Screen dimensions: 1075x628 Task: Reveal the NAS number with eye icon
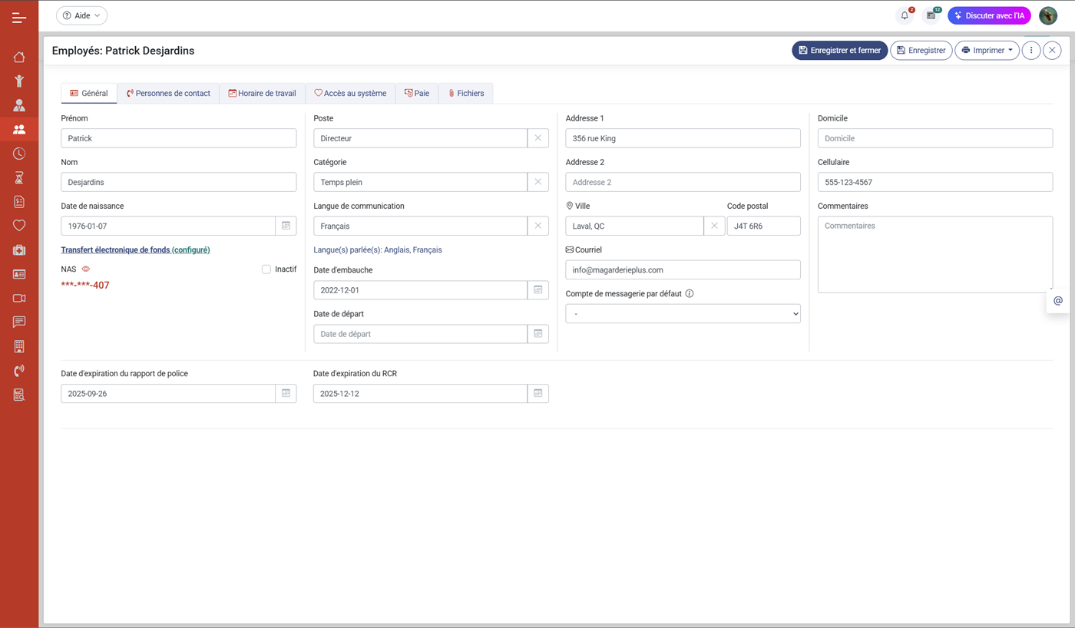click(x=86, y=269)
